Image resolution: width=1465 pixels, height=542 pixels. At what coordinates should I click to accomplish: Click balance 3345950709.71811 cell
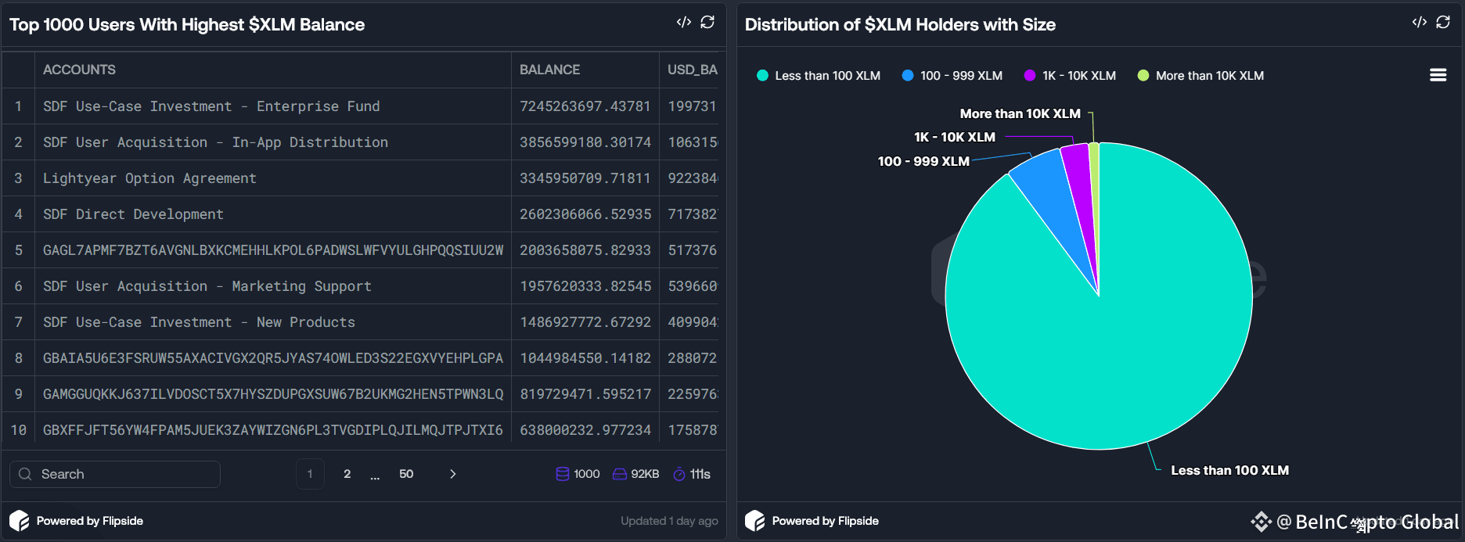click(x=585, y=178)
